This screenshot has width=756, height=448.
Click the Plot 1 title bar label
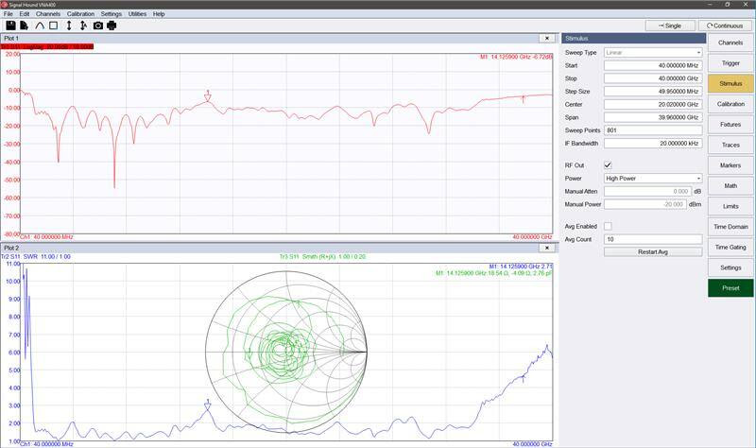click(11, 38)
